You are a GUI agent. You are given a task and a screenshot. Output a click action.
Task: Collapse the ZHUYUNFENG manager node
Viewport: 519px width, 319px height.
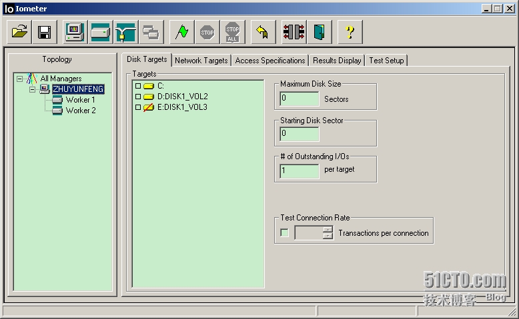(32, 89)
